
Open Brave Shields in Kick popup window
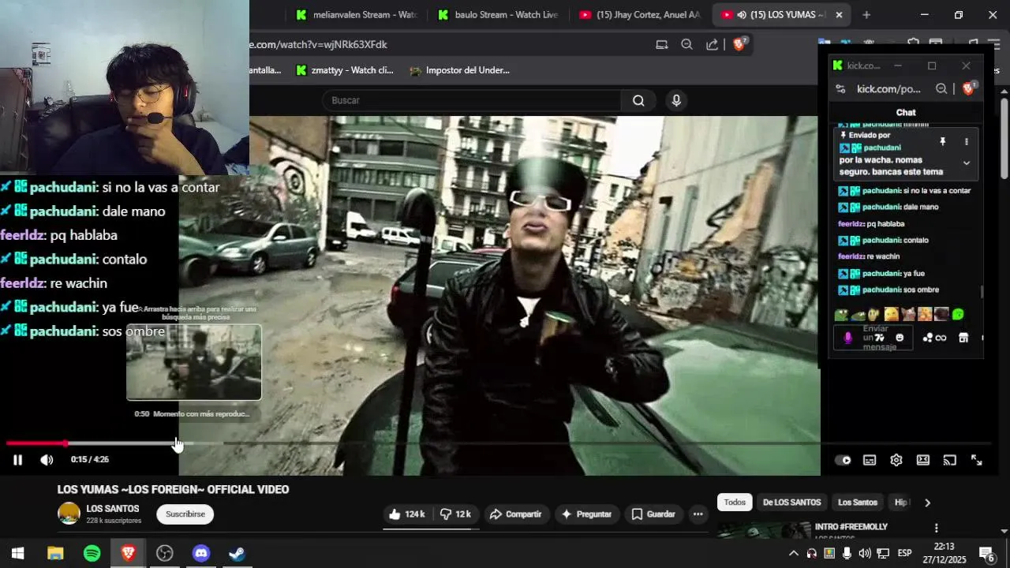coord(969,88)
